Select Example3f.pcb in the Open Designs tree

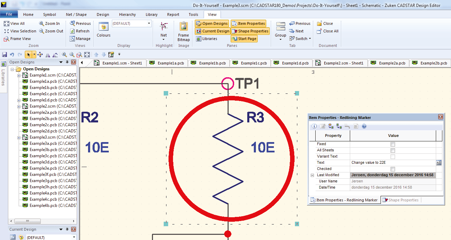click(x=49, y=174)
